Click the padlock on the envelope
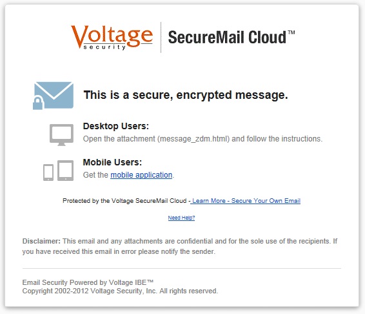This screenshot has width=365, height=314. pos(38,103)
